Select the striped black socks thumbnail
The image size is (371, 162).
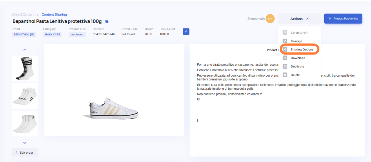point(25,69)
